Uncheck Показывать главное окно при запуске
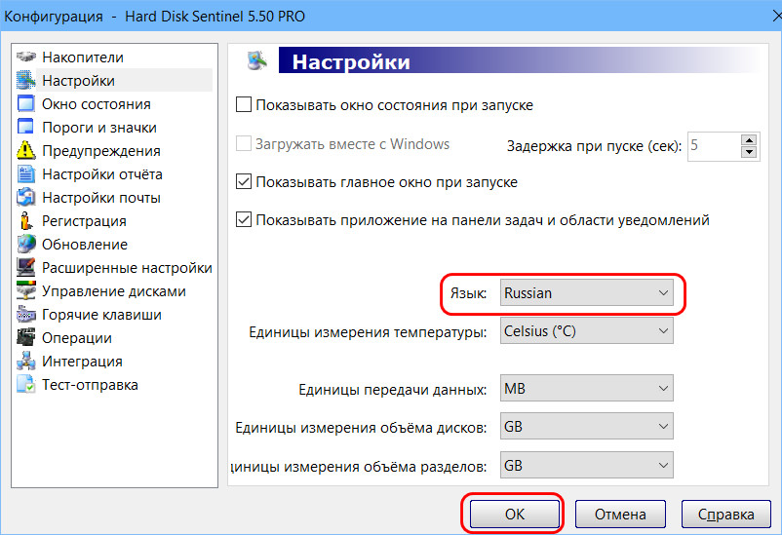782x535 pixels. click(x=244, y=181)
